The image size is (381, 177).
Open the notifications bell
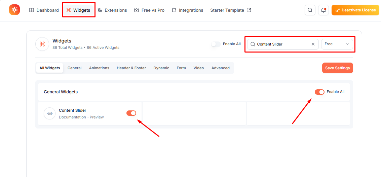(323, 10)
